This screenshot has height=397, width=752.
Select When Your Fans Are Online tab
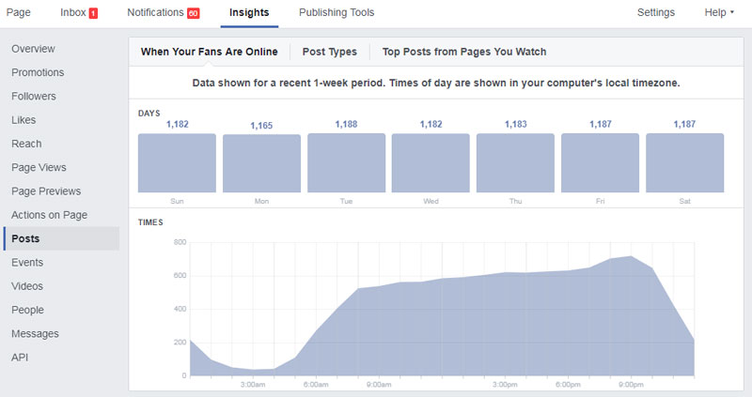209,52
